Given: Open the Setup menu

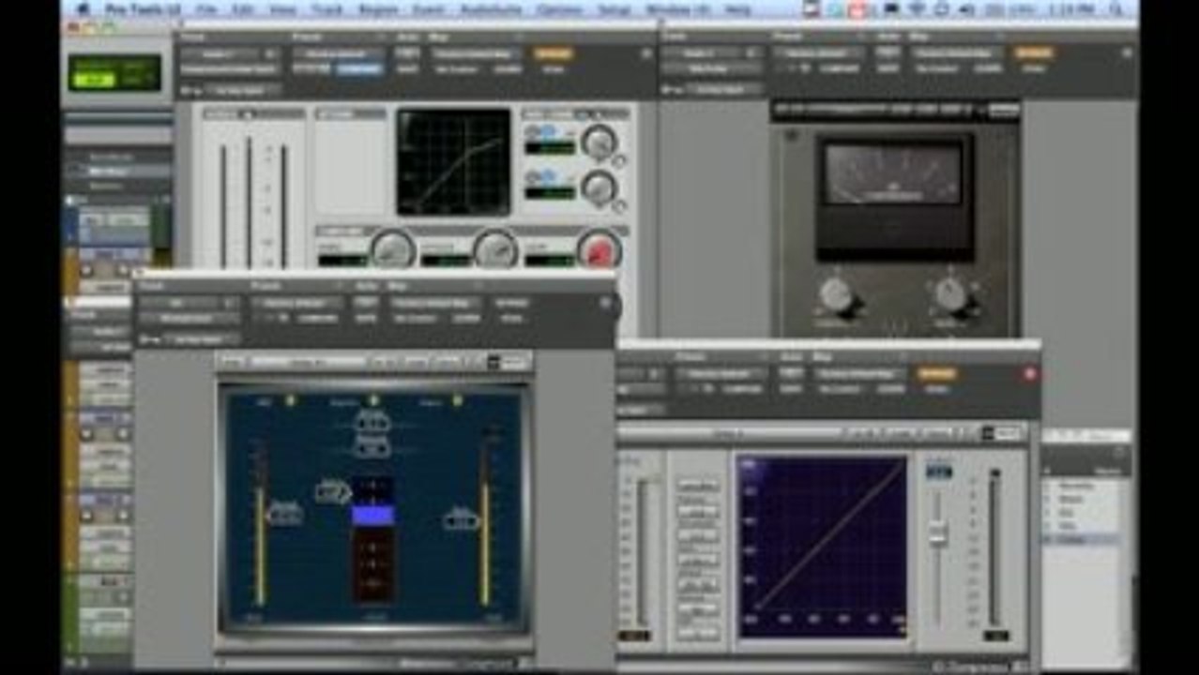Looking at the screenshot, I should pyautogui.click(x=615, y=9).
